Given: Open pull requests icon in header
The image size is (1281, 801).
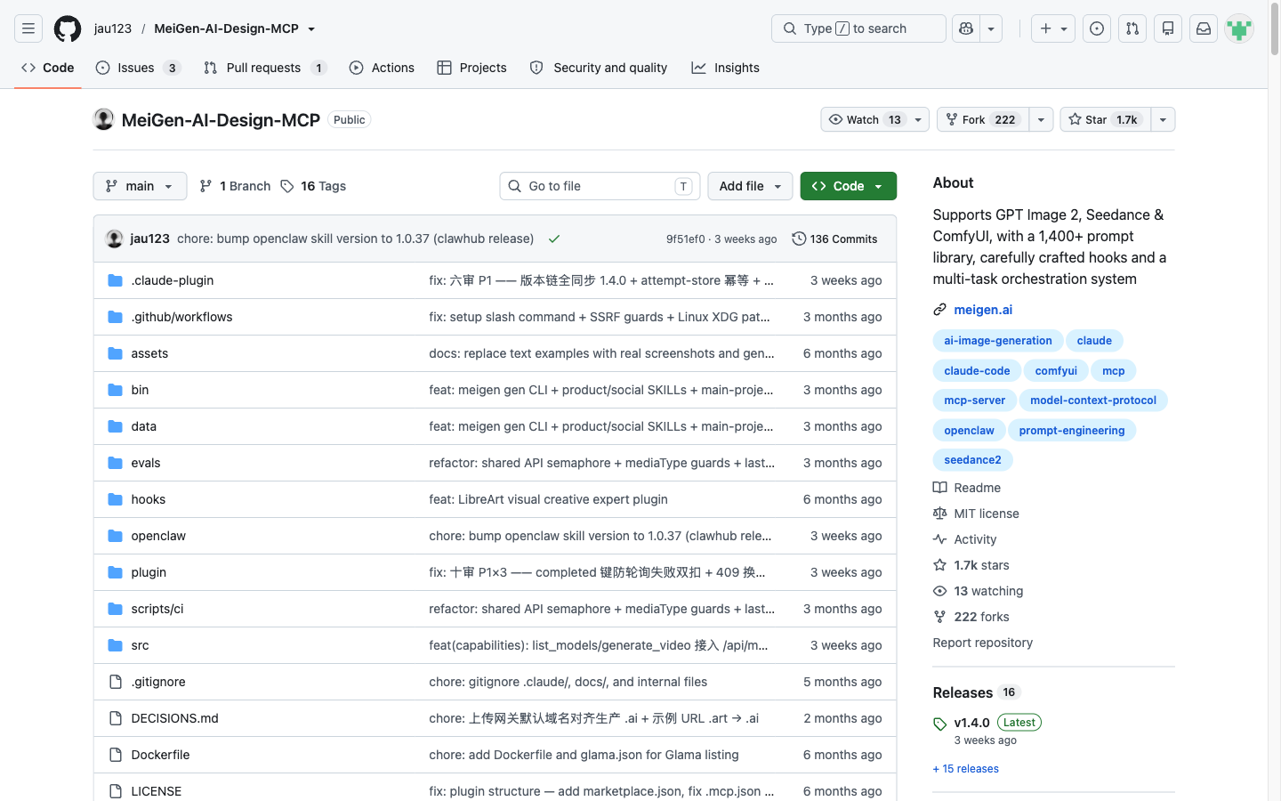Looking at the screenshot, I should tap(1132, 28).
